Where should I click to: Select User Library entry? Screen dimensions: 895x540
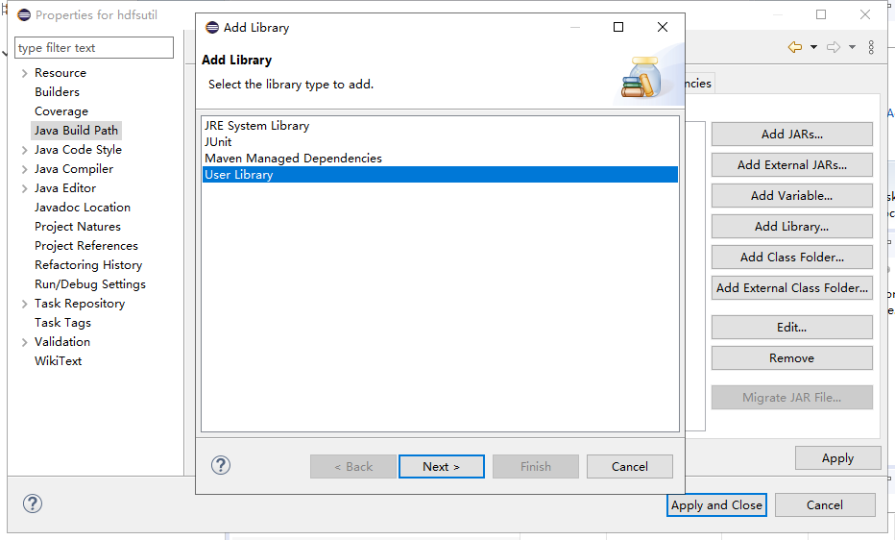pyautogui.click(x=440, y=175)
